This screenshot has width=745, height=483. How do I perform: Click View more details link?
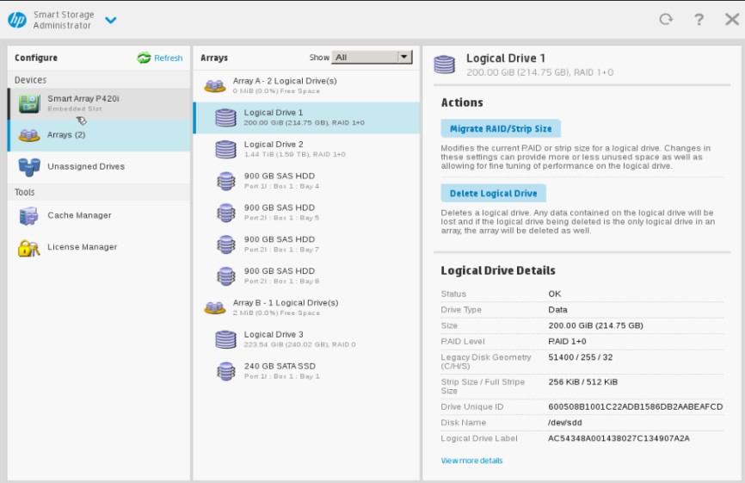tap(471, 461)
